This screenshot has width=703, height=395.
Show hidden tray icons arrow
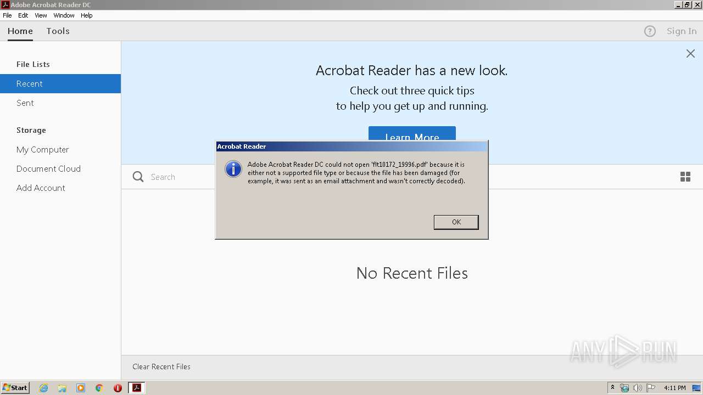click(612, 387)
